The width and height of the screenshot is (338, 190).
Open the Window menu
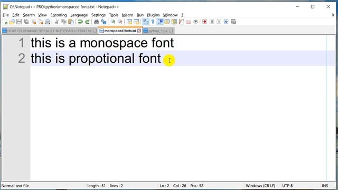[x=170, y=15]
